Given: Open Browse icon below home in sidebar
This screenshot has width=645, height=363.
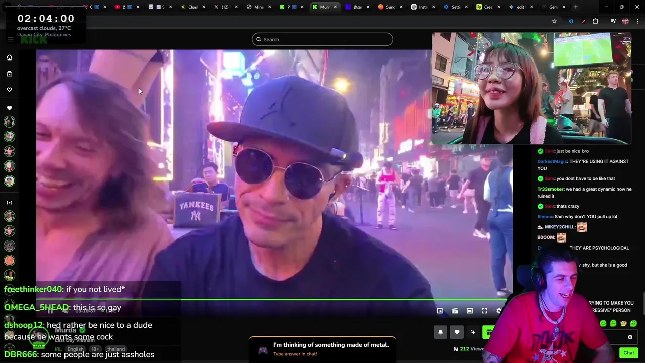Looking at the screenshot, I should click(9, 74).
